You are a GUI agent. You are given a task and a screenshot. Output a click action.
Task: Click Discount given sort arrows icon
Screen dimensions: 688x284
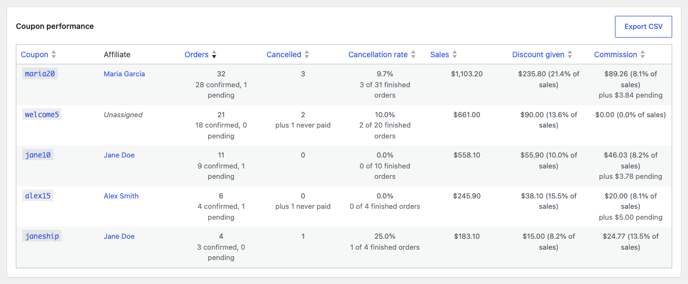tap(570, 55)
